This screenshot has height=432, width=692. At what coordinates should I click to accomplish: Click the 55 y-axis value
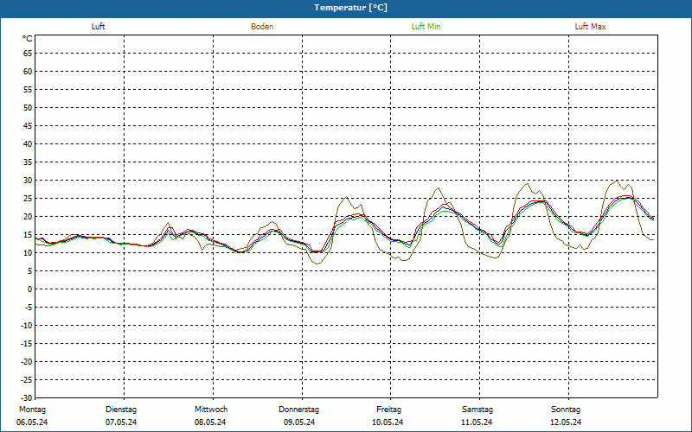(28, 90)
